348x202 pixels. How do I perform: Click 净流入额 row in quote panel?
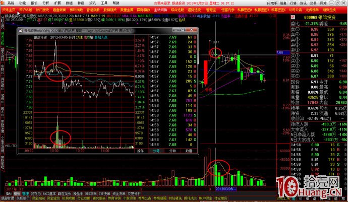[x=319, y=124]
